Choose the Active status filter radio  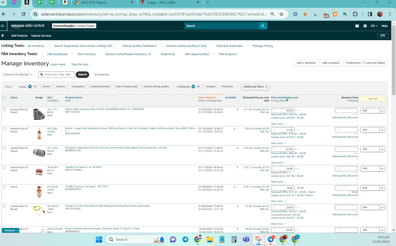point(40,87)
